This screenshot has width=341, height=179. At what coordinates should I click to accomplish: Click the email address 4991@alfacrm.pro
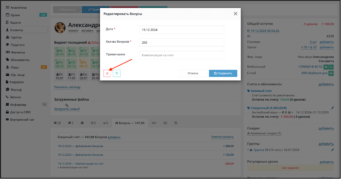[x=314, y=73]
